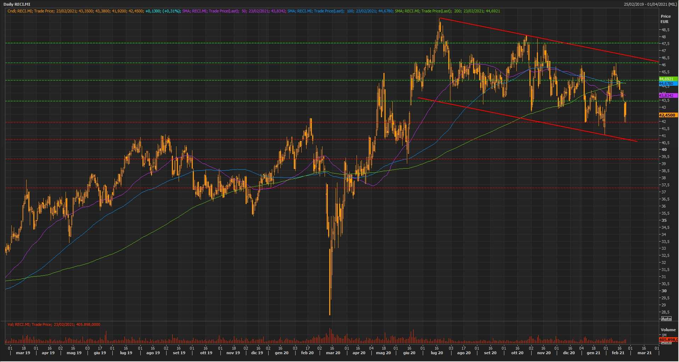Click the Vol RECI.MI volume legend text
Image resolution: width=679 pixels, height=362 pixels.
pyautogui.click(x=54, y=324)
